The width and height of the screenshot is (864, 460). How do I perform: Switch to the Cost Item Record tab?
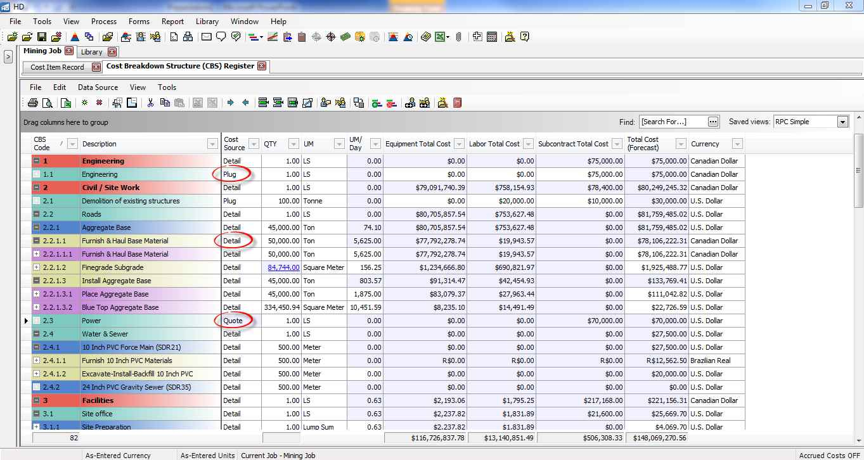[x=57, y=67]
